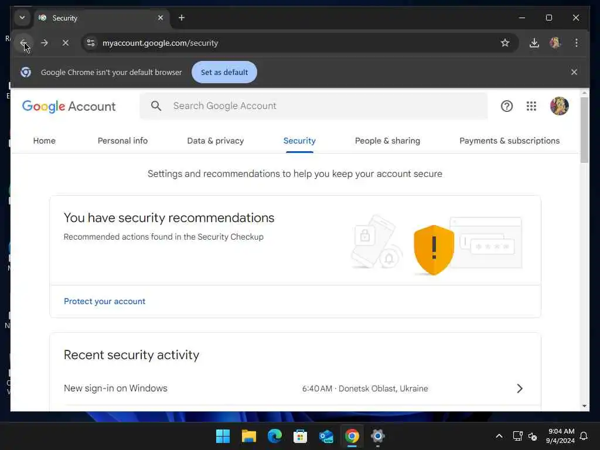The width and height of the screenshot is (600, 450).
Task: Open Chrome three-dot menu
Action: coord(577,43)
